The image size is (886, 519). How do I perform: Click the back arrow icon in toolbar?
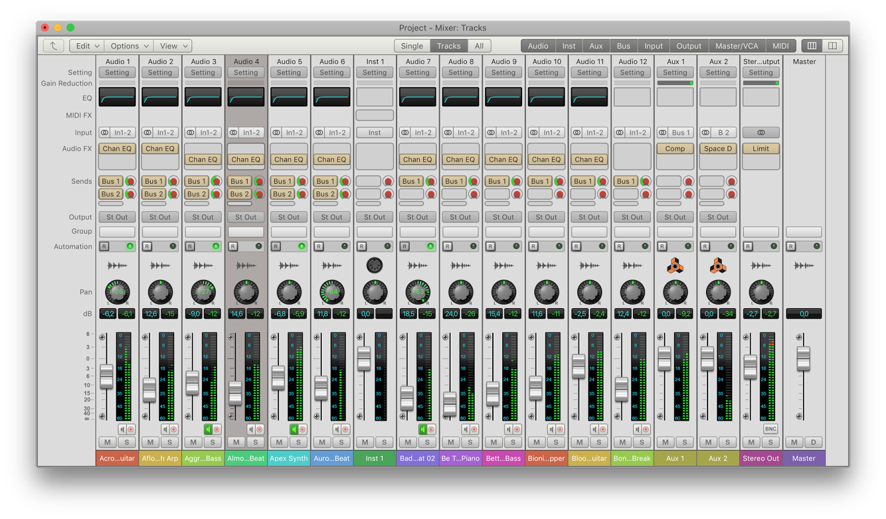[x=53, y=46]
